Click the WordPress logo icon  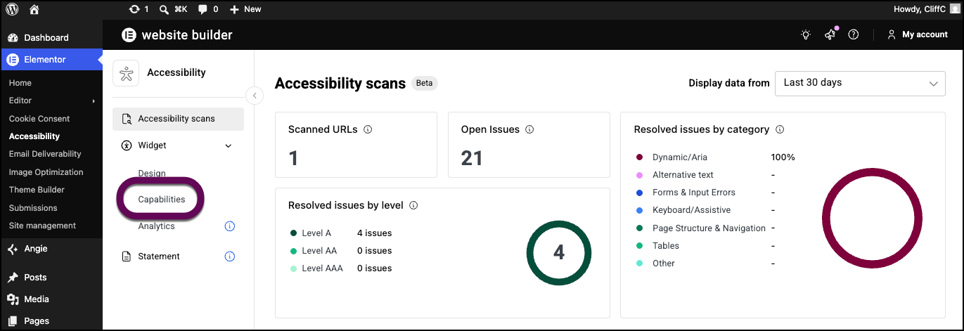point(12,9)
